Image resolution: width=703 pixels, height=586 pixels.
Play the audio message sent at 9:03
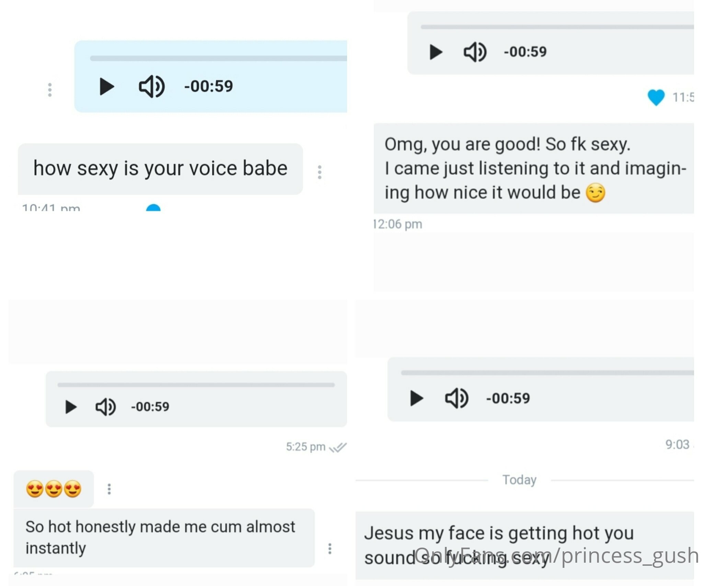417,398
